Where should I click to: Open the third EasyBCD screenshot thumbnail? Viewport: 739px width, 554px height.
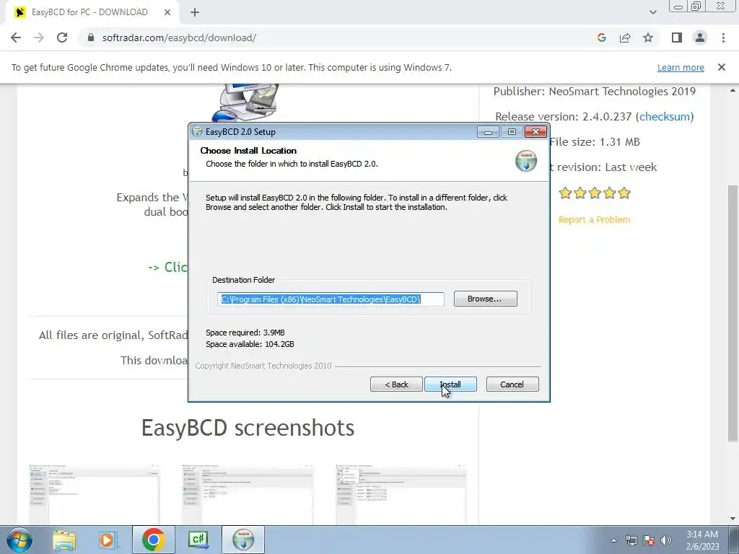[401, 494]
